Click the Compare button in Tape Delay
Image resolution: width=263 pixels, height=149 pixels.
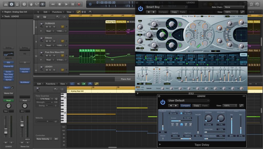coord(185,106)
